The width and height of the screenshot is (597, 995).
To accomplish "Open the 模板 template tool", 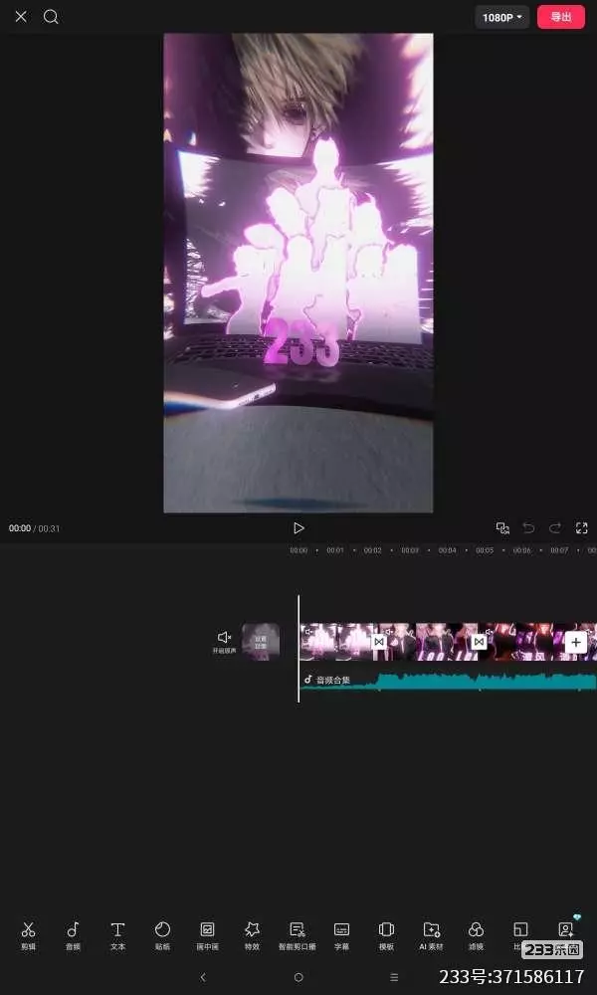I will pyautogui.click(x=386, y=935).
